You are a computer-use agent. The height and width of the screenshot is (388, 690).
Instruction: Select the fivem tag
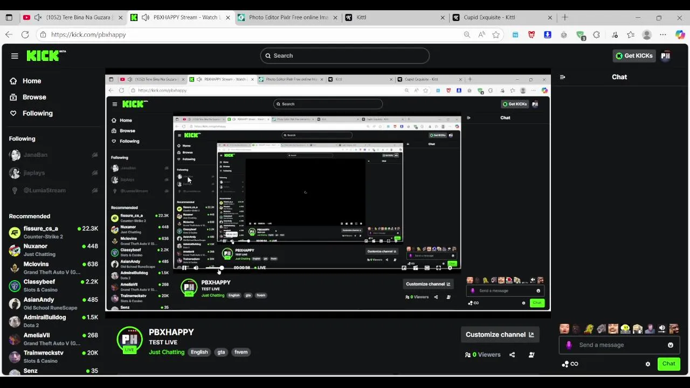coord(241,352)
